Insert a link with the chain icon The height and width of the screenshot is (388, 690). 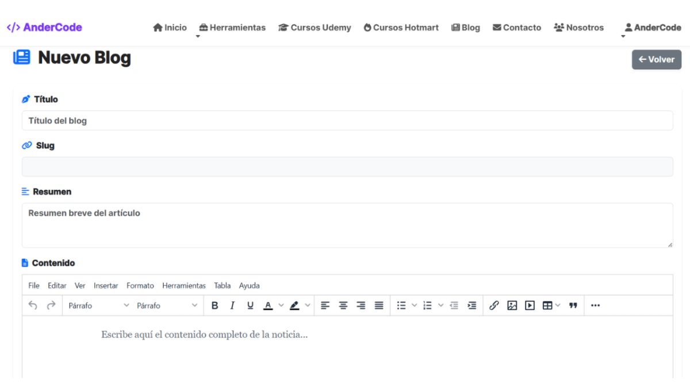pyautogui.click(x=494, y=306)
